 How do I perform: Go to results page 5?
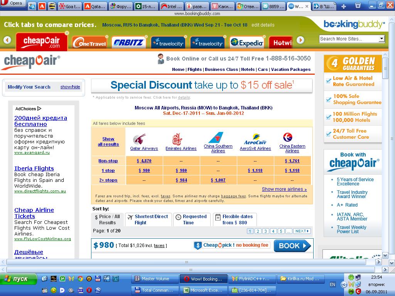coord(281,231)
